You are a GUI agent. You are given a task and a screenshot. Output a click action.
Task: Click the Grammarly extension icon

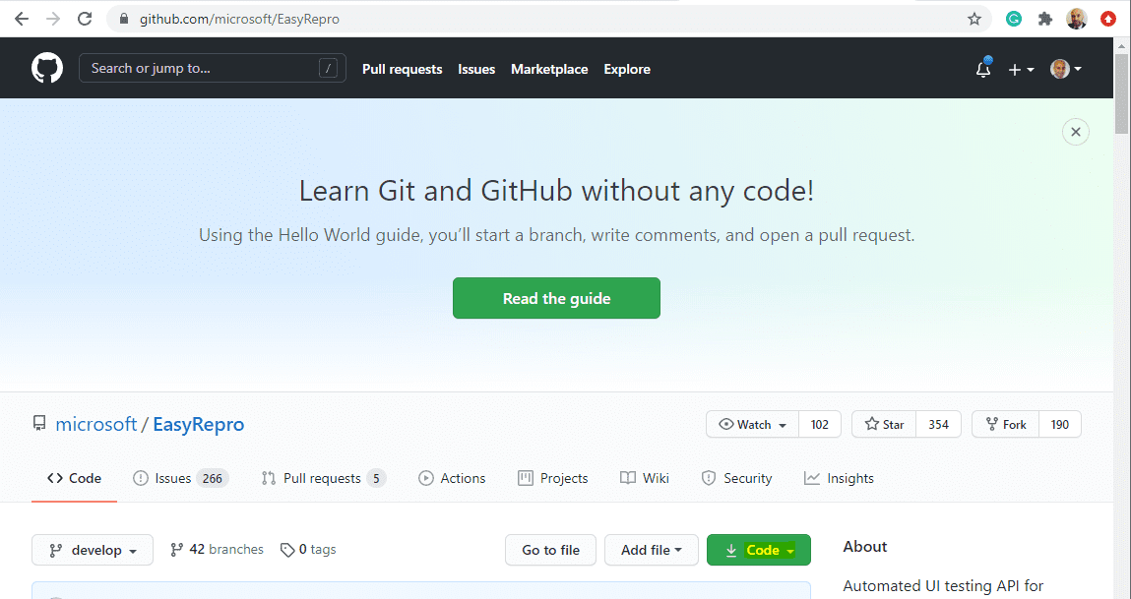tap(1013, 19)
